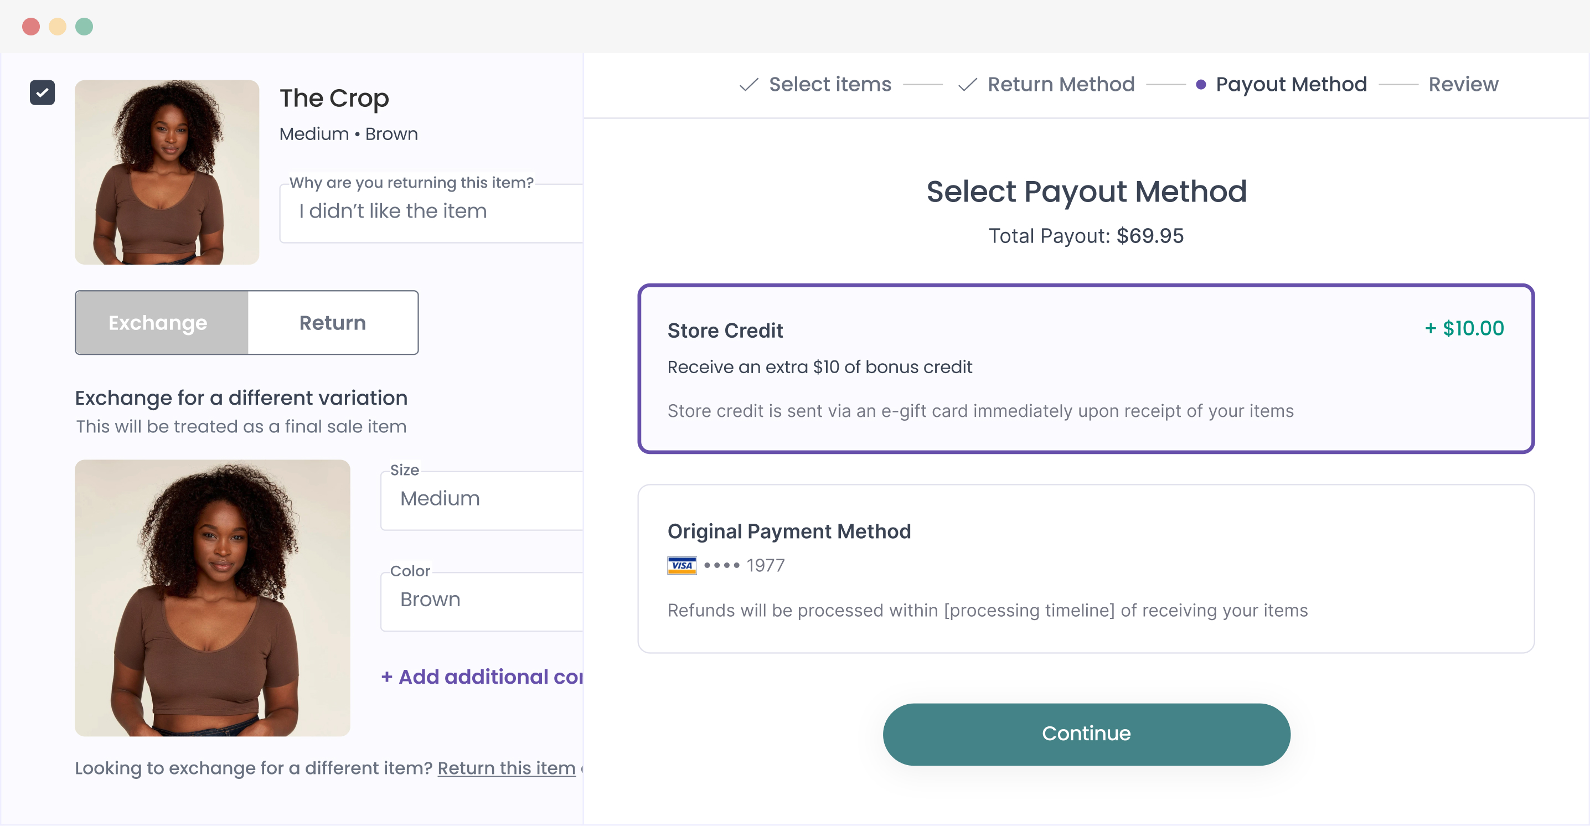
Task: Switch to the Return option
Action: coord(333,323)
